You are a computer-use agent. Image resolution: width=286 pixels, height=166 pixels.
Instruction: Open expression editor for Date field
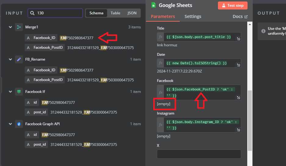click(238, 65)
